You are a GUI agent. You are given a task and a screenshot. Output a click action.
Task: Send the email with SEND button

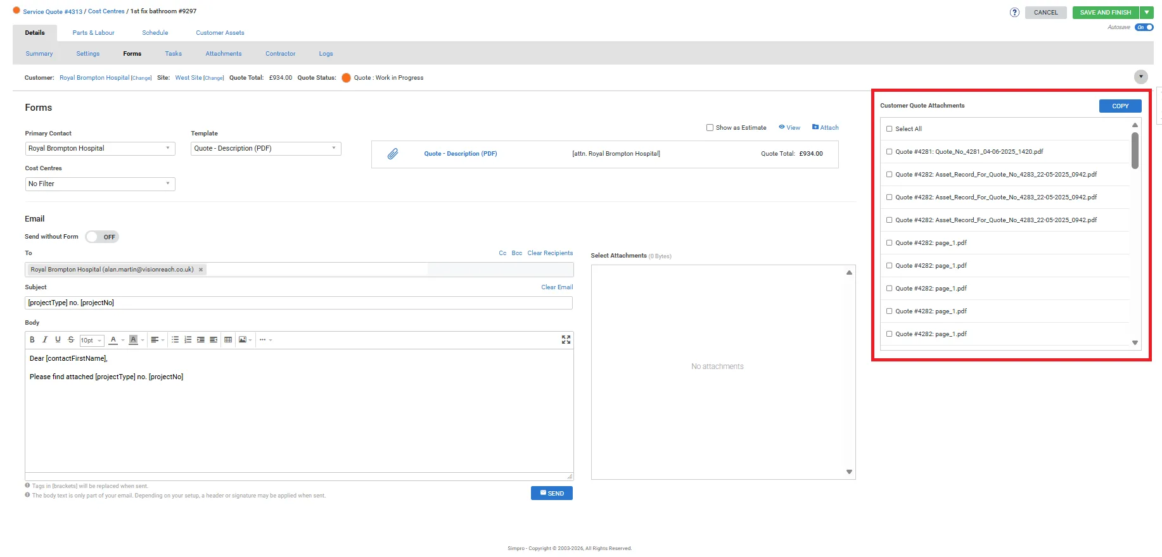tap(552, 493)
